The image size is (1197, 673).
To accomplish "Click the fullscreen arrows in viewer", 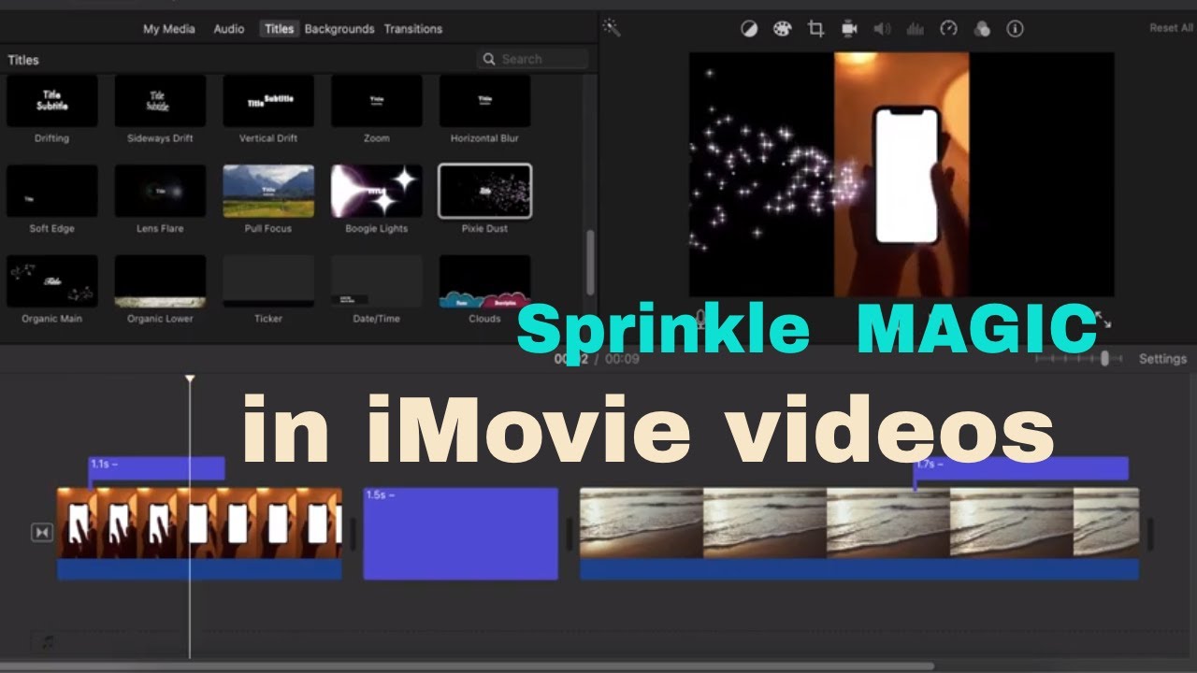I will coord(1103,319).
